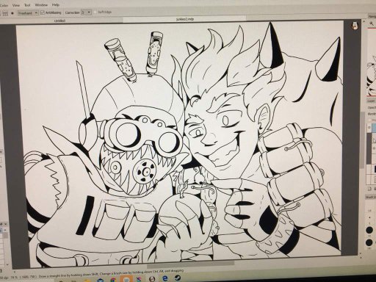This screenshot has height=282, width=376.
Task: Open Internet Explorer from the taskbar
Action: [x=164, y=278]
